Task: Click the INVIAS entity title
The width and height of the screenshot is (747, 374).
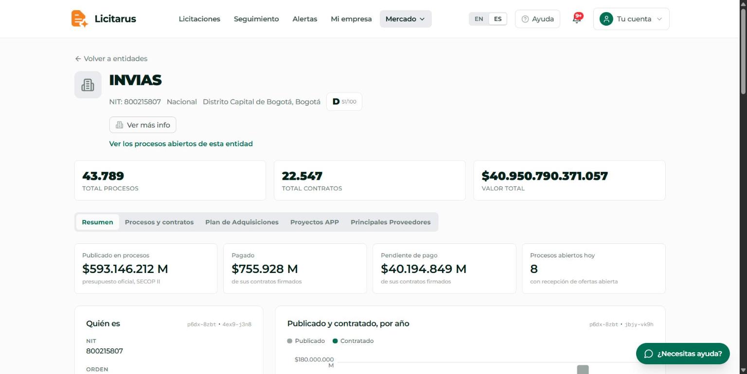Action: click(x=135, y=80)
